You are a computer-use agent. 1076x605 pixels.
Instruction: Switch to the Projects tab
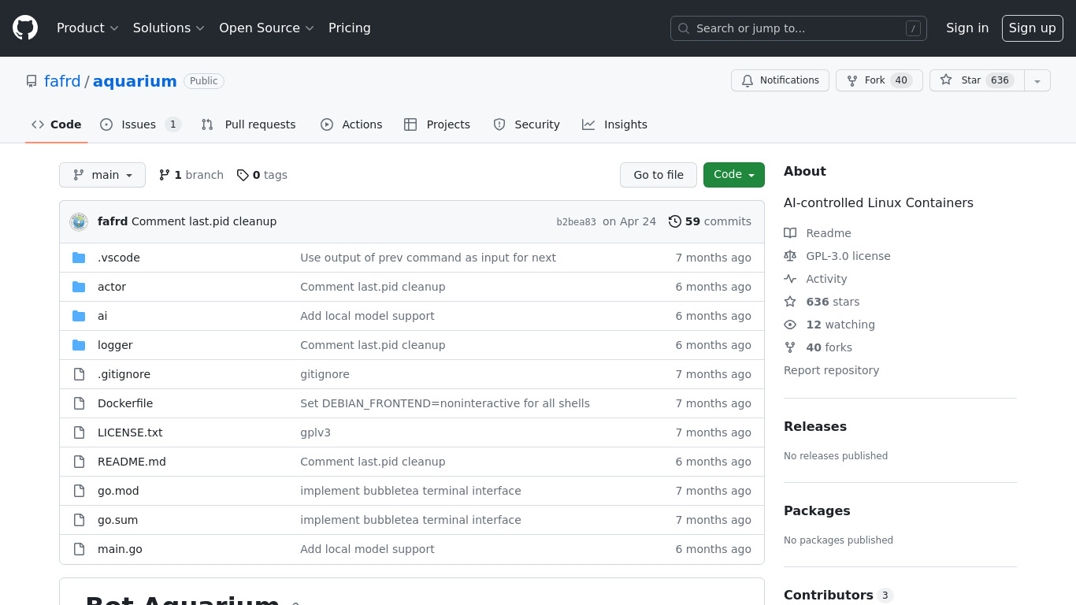[x=437, y=124]
